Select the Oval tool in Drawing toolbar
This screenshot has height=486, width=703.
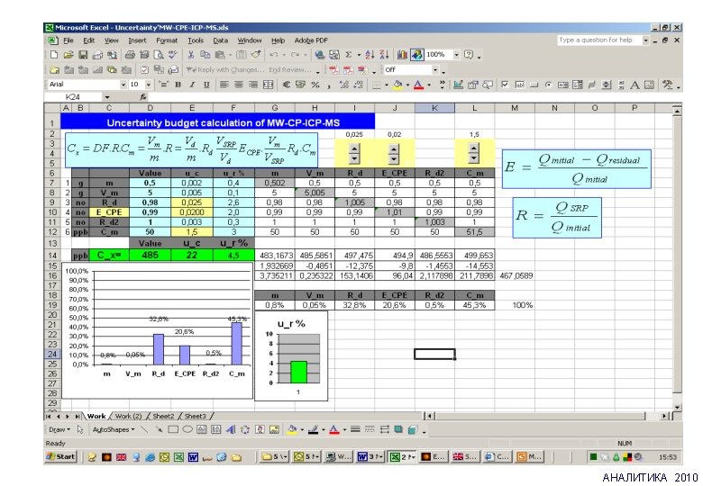[x=187, y=429]
